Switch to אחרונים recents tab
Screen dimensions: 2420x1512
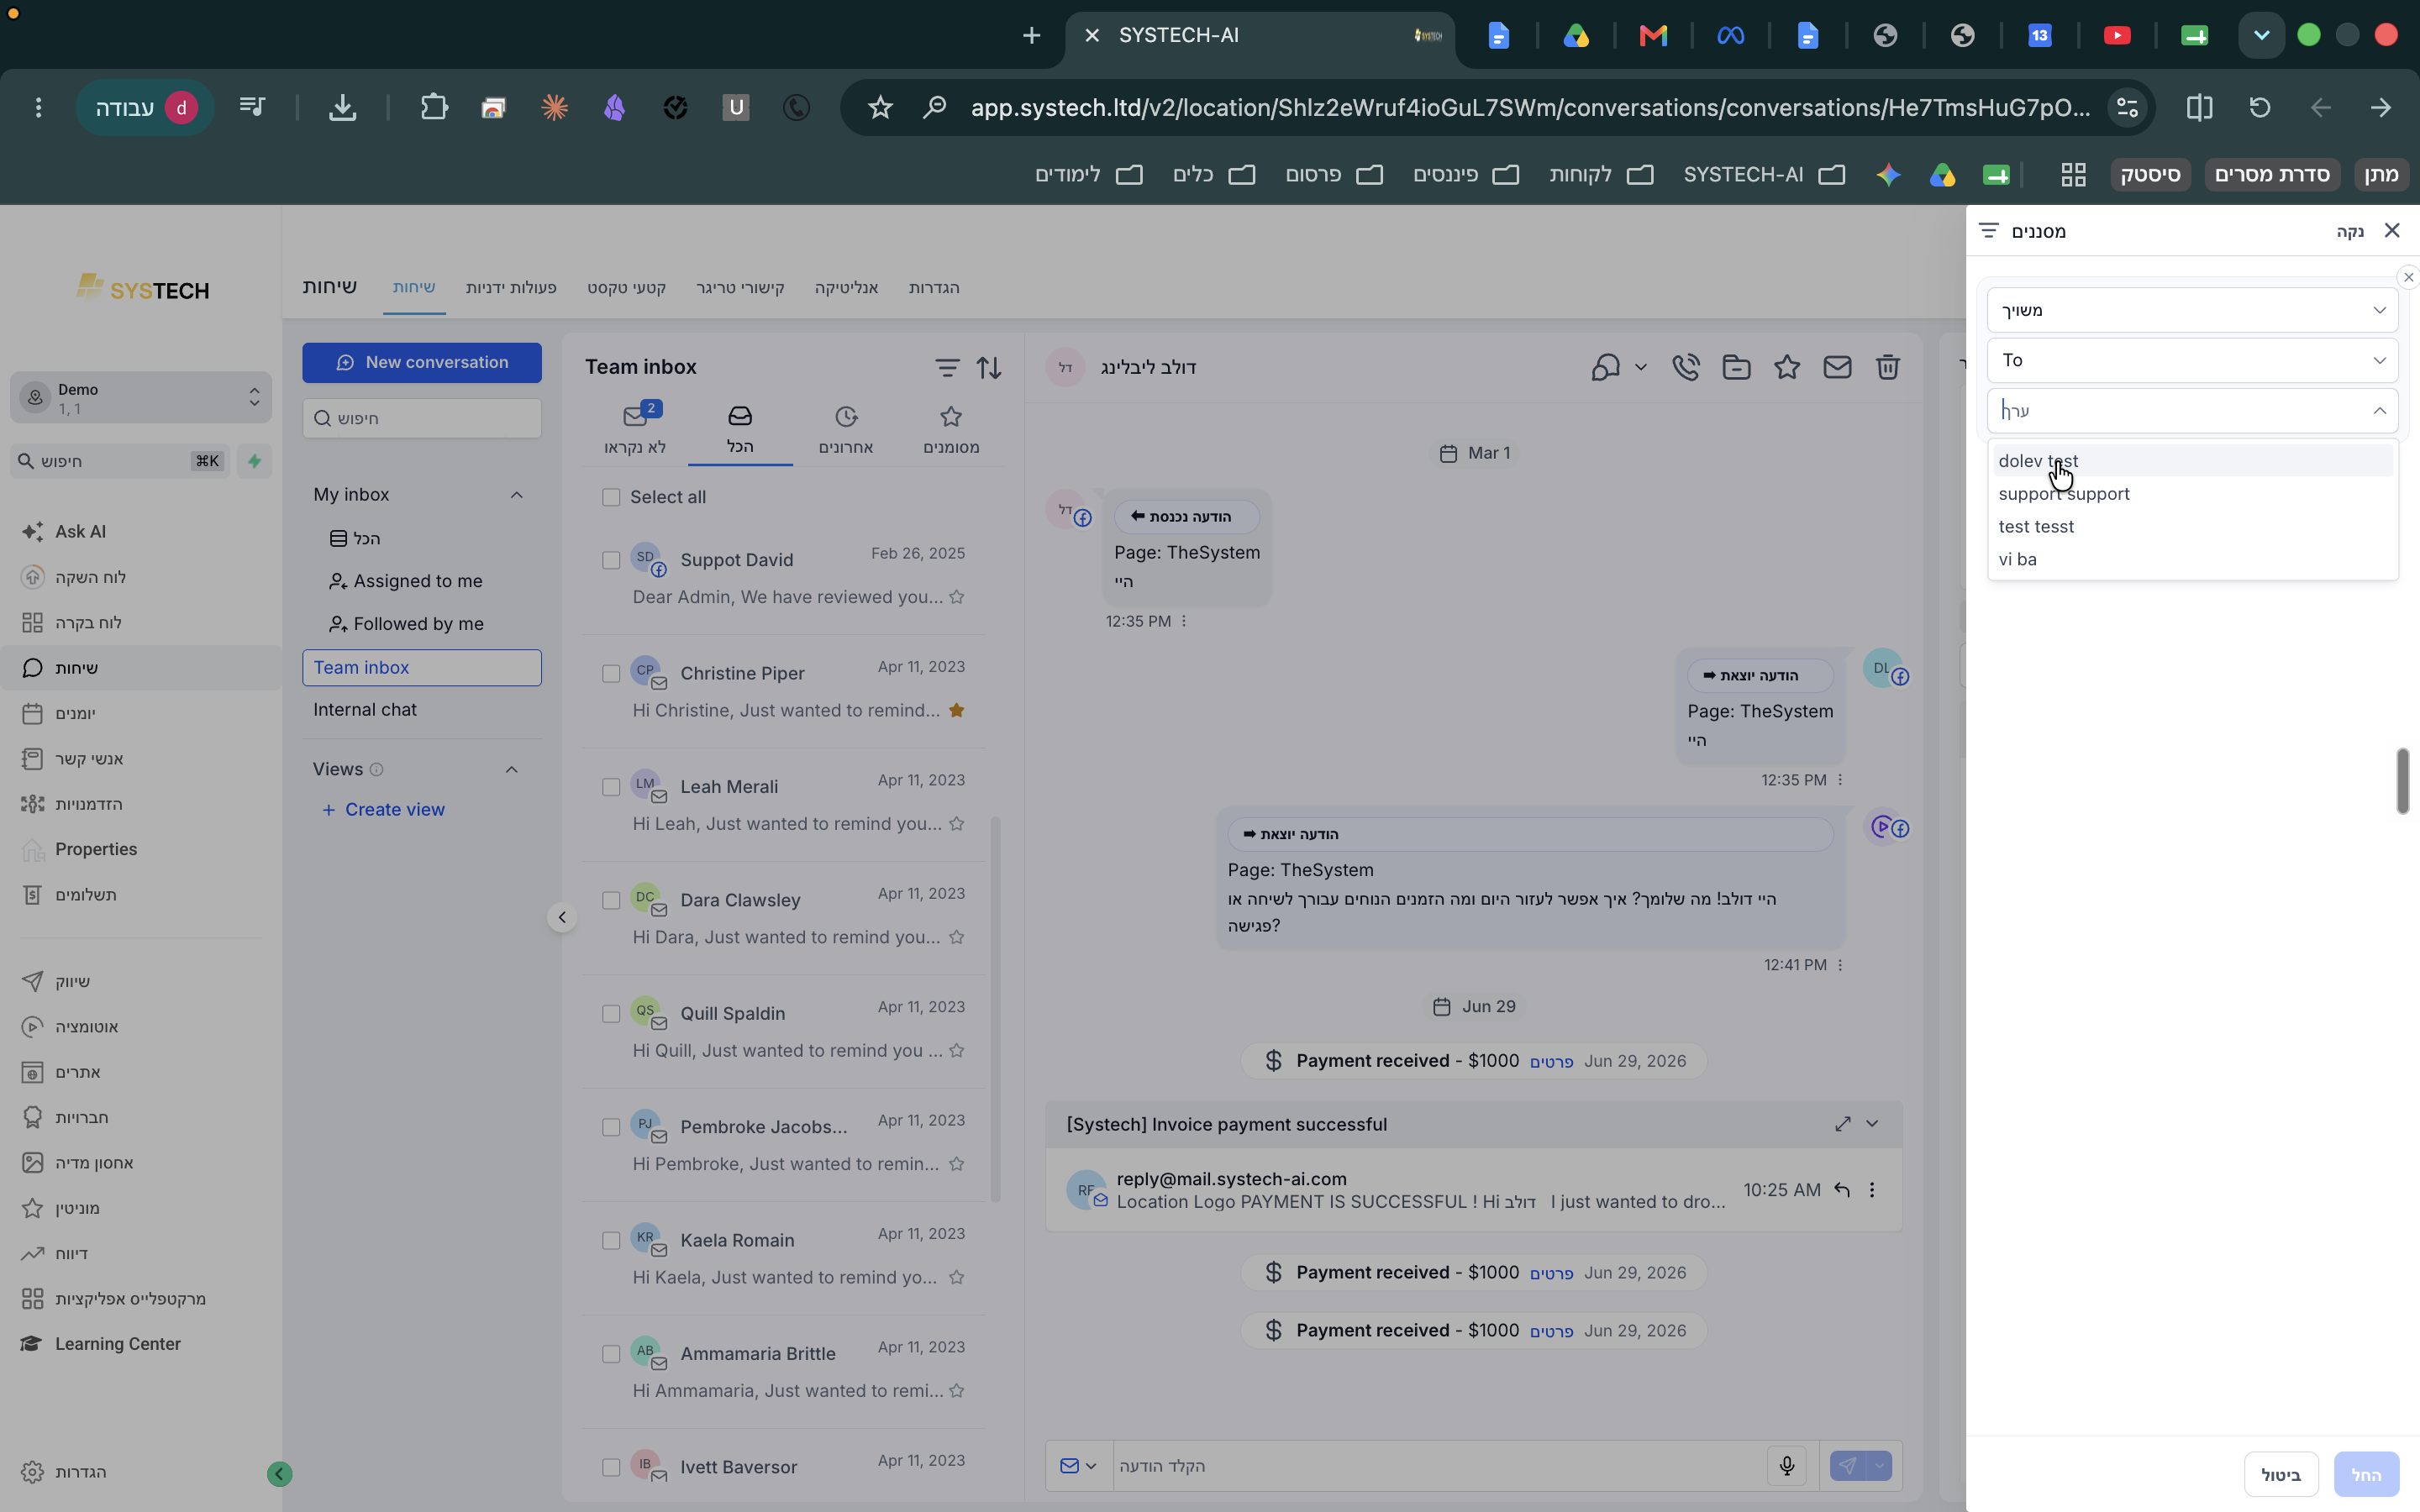pyautogui.click(x=846, y=430)
